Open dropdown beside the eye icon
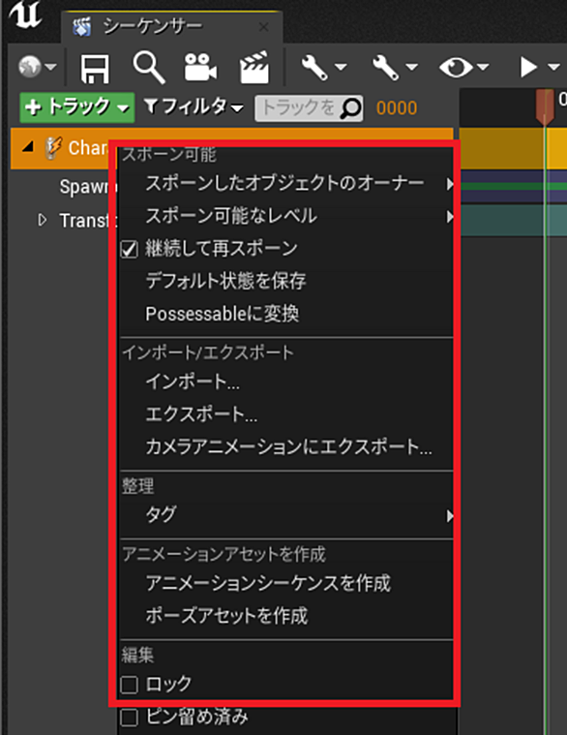 483,67
